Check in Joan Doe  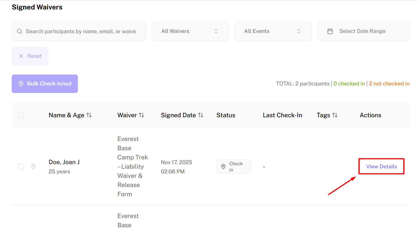(x=233, y=167)
